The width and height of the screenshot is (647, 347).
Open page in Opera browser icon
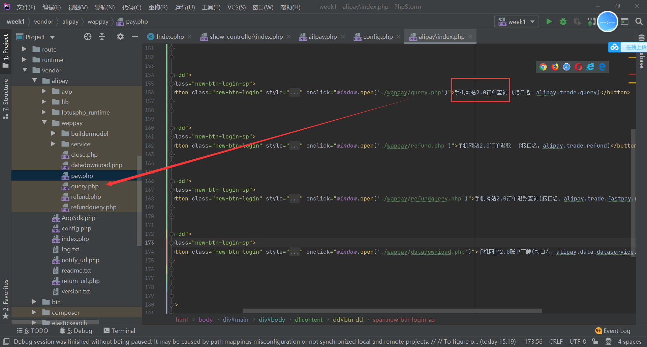coord(579,67)
